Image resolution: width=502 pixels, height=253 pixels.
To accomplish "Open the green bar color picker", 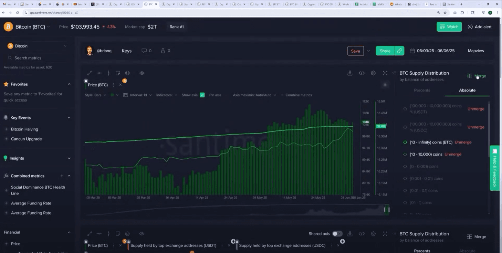I will (114, 95).
